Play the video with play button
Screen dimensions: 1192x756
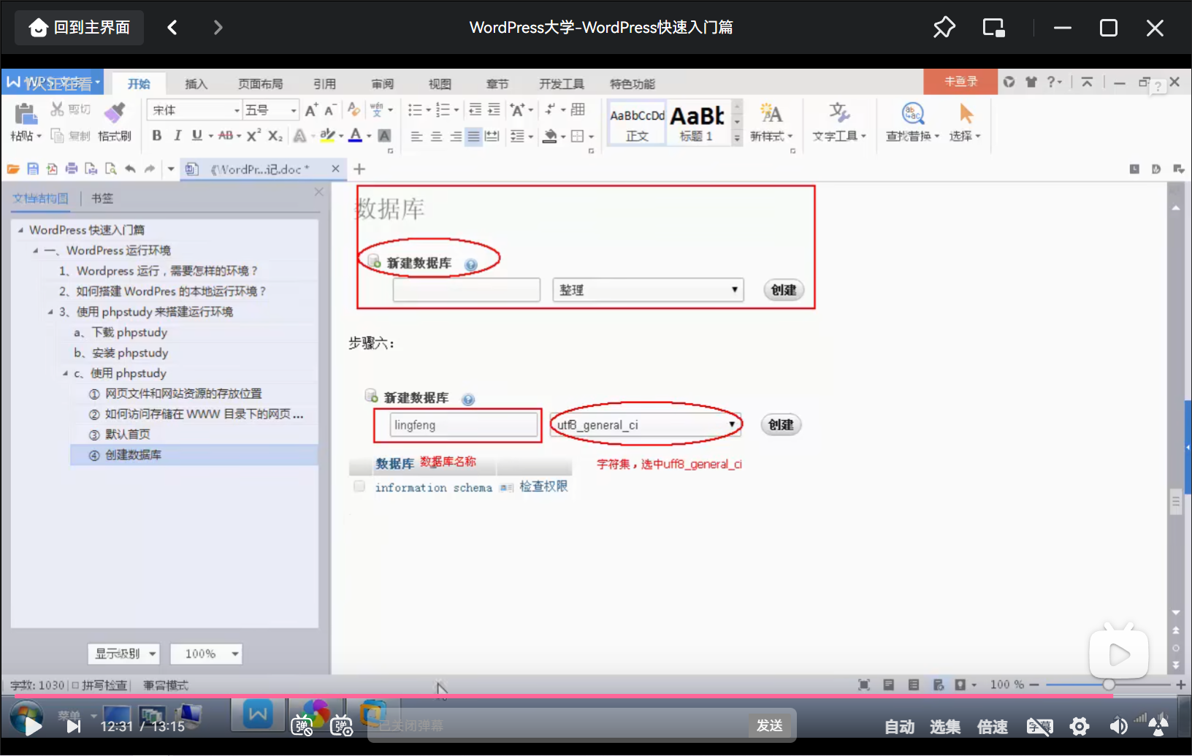point(32,726)
